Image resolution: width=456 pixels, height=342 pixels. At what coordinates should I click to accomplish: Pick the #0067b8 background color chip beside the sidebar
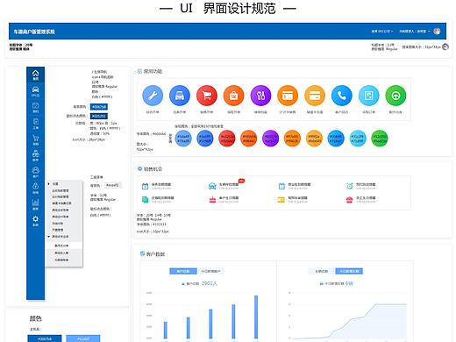click(99, 107)
